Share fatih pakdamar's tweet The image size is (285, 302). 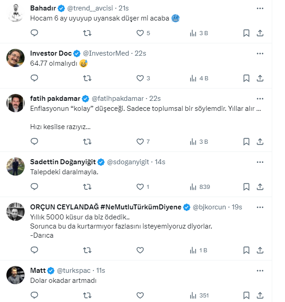[260, 141]
